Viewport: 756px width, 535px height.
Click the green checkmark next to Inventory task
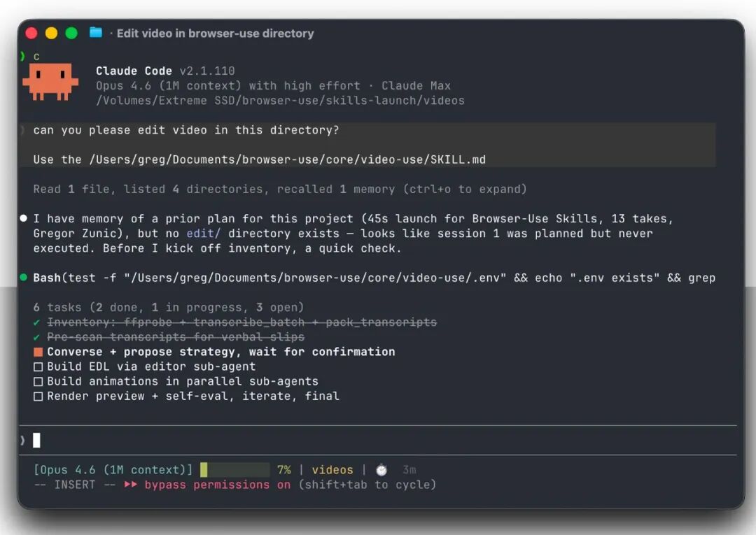coord(36,322)
